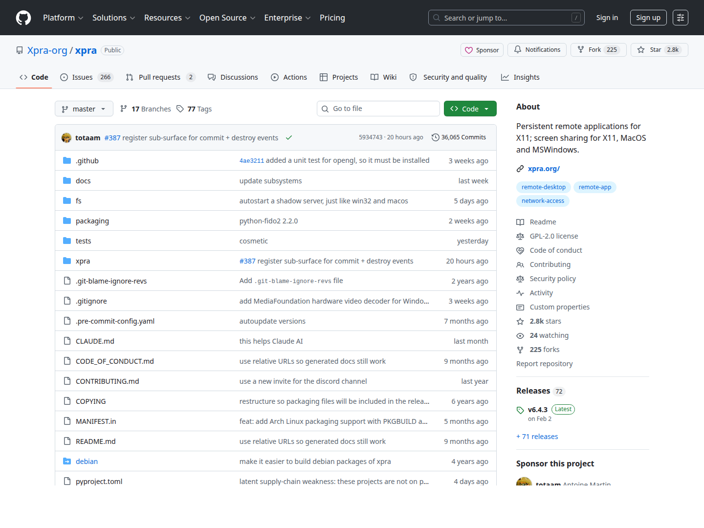Open the .pre-commit-config.yaml file
Image resolution: width=704 pixels, height=528 pixels.
pyautogui.click(x=115, y=321)
